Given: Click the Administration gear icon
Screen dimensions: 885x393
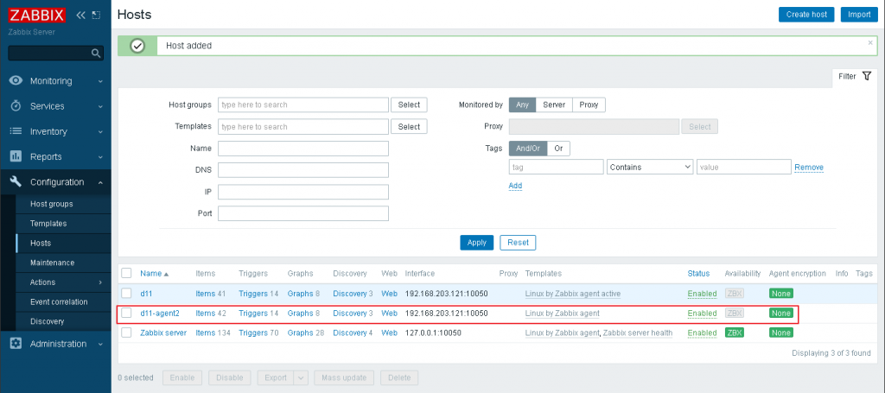Looking at the screenshot, I should (x=16, y=344).
